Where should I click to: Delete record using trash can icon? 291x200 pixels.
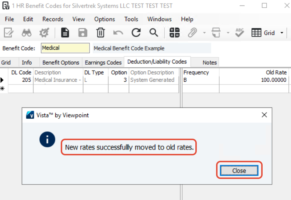pyautogui.click(x=101, y=33)
